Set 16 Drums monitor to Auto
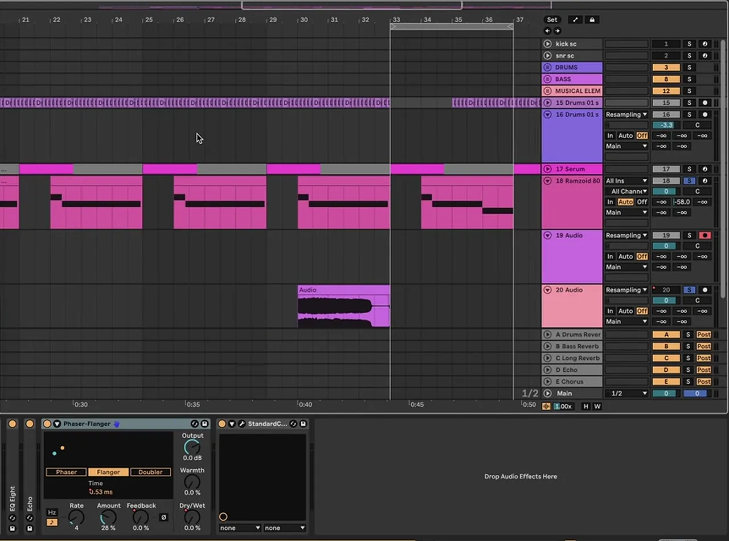The image size is (729, 541). (x=625, y=136)
